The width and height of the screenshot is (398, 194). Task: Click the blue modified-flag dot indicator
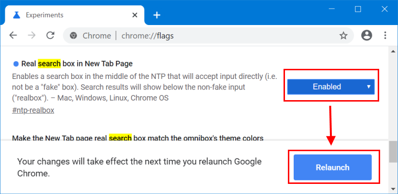16,64
